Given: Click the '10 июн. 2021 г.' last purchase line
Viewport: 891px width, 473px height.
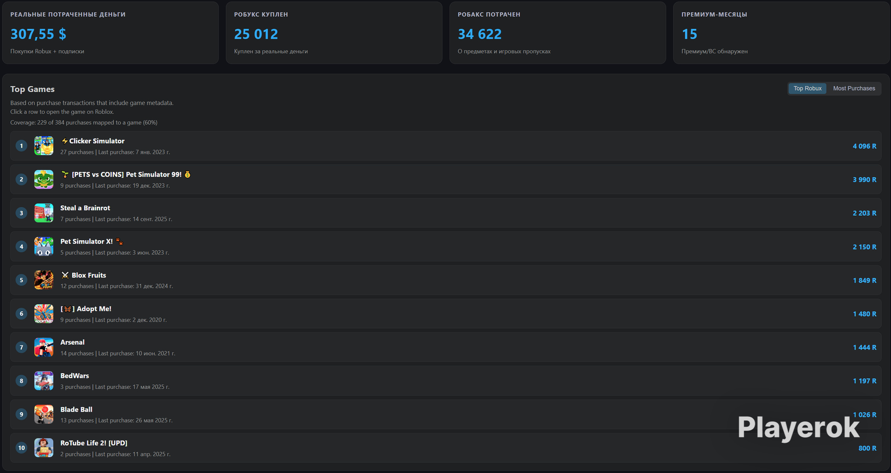Looking at the screenshot, I should pos(118,354).
